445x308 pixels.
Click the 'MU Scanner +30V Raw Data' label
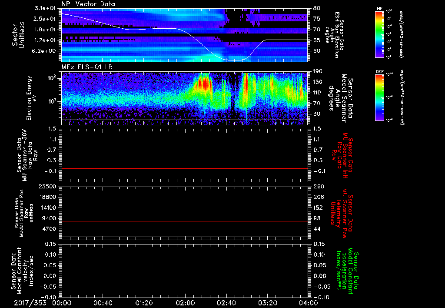(27, 155)
